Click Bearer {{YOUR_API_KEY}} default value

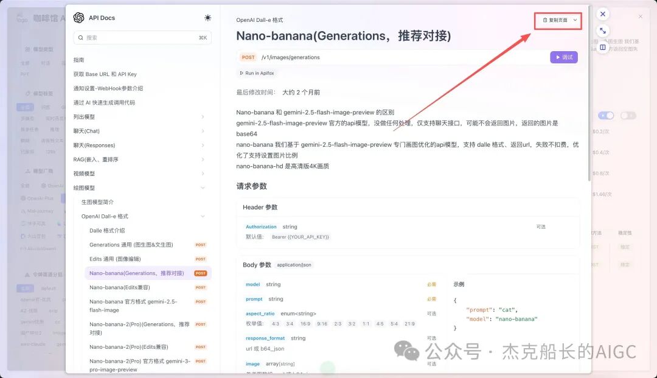301,237
